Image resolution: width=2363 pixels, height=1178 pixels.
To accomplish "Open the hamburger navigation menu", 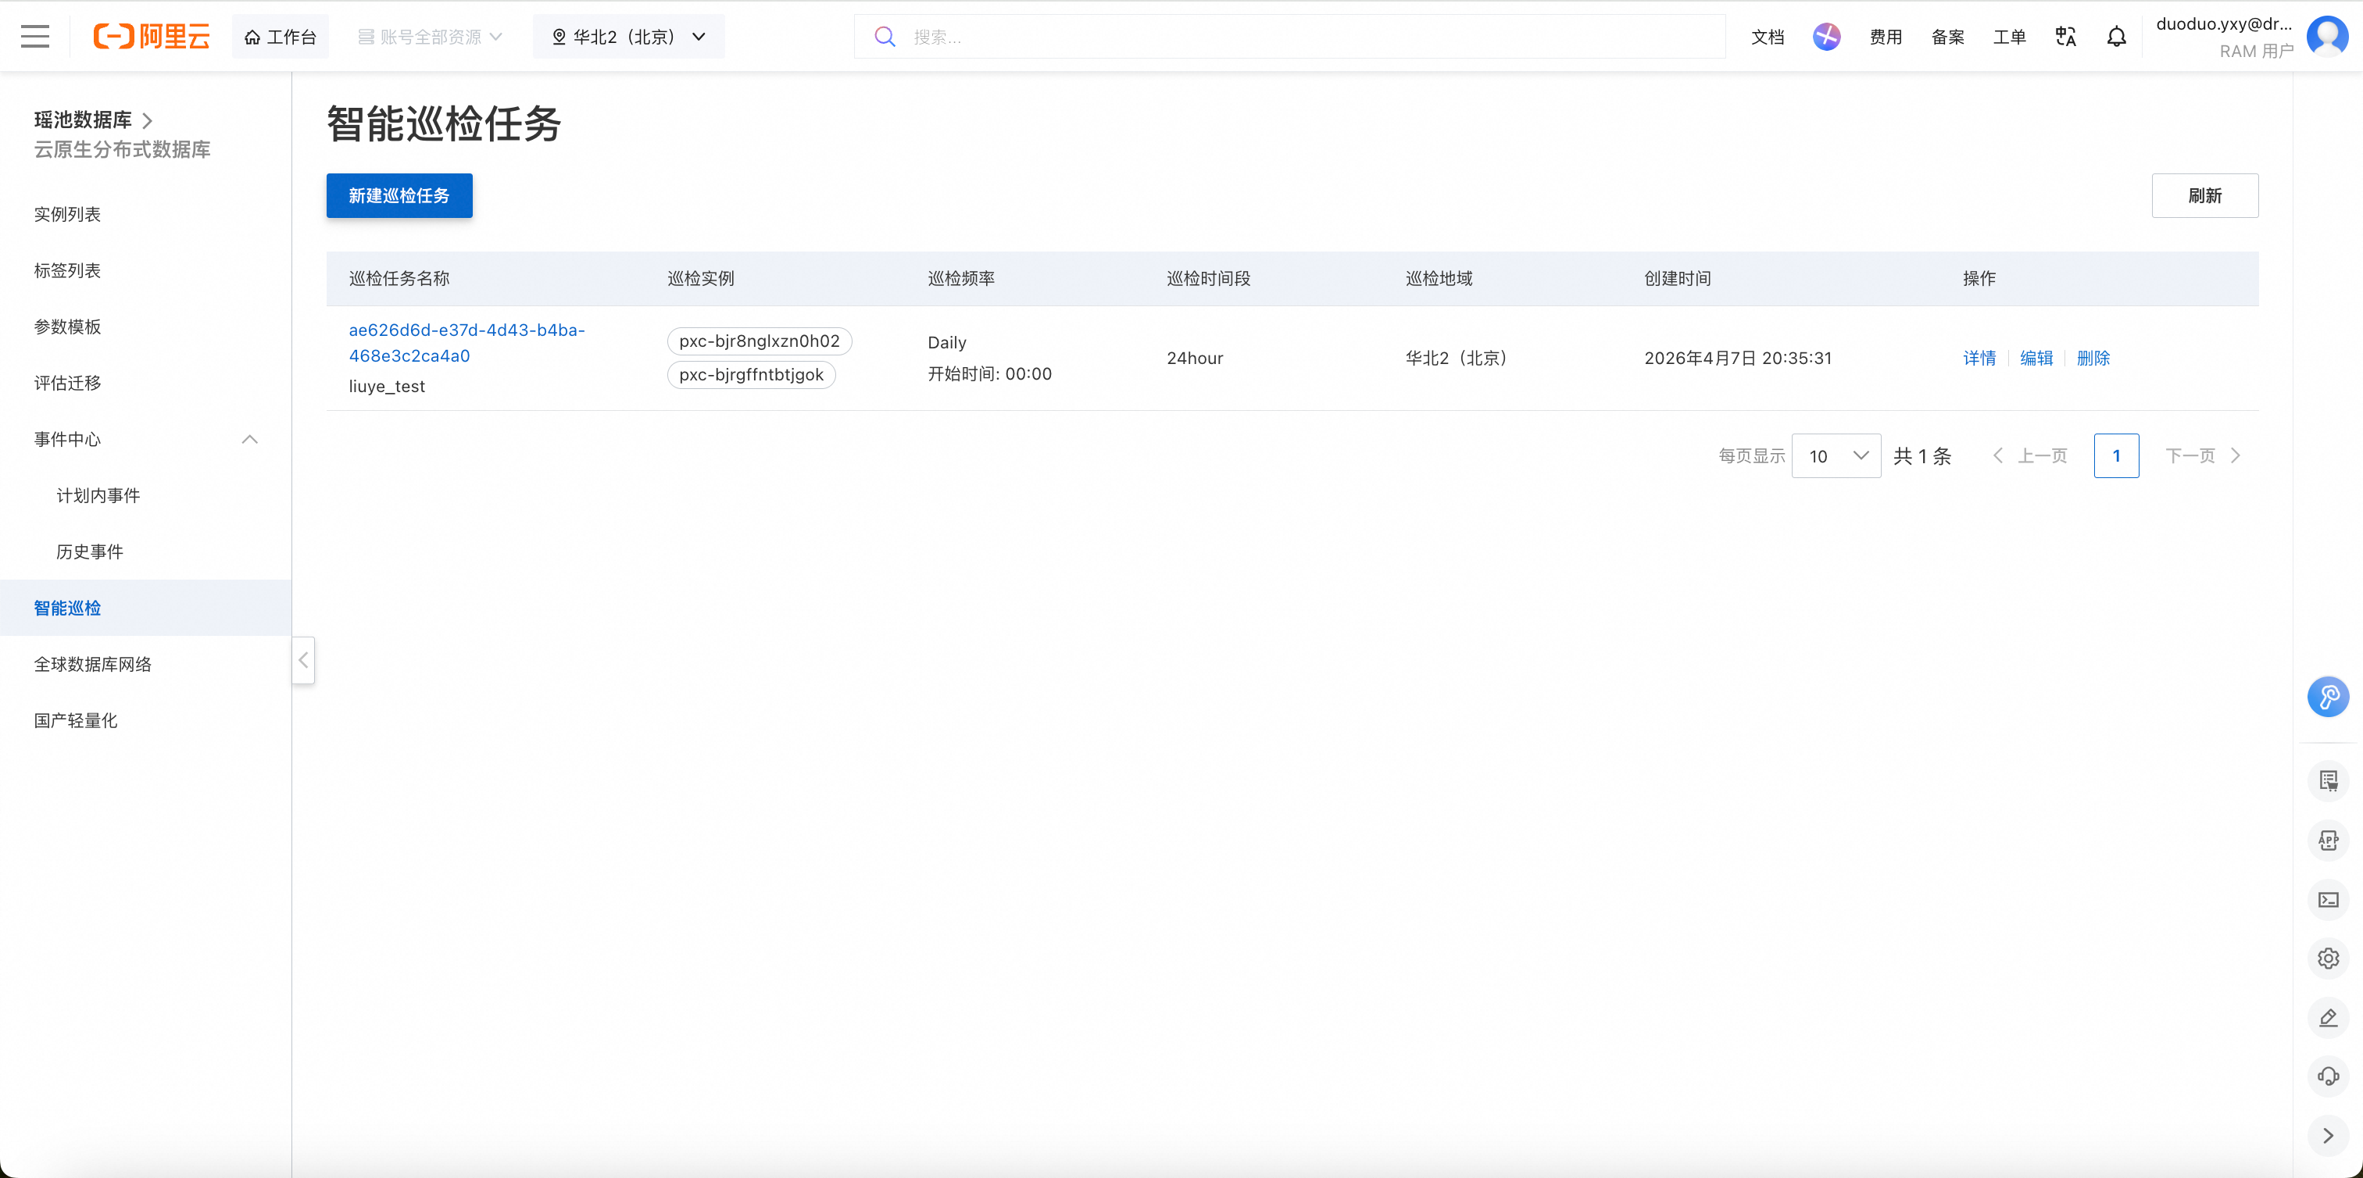I will (x=35, y=37).
